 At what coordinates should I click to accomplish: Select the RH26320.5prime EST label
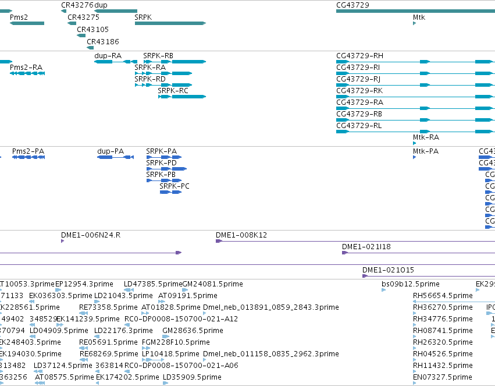tap(443, 342)
